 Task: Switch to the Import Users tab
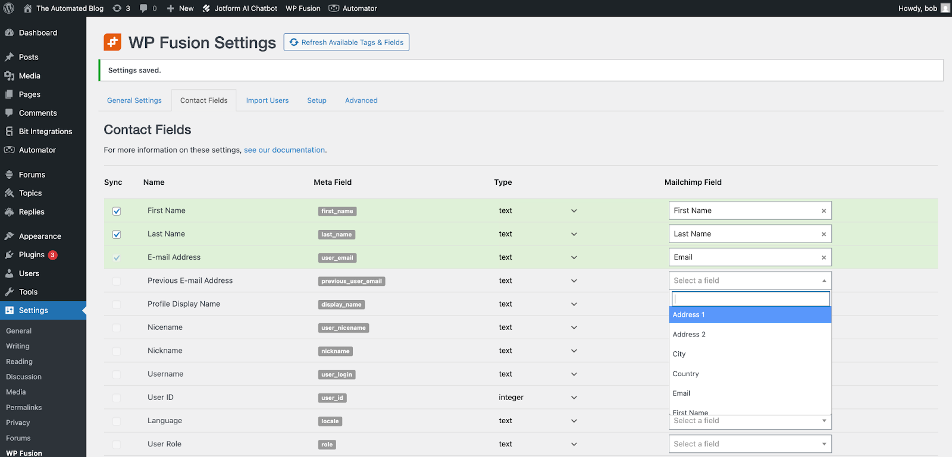[267, 100]
